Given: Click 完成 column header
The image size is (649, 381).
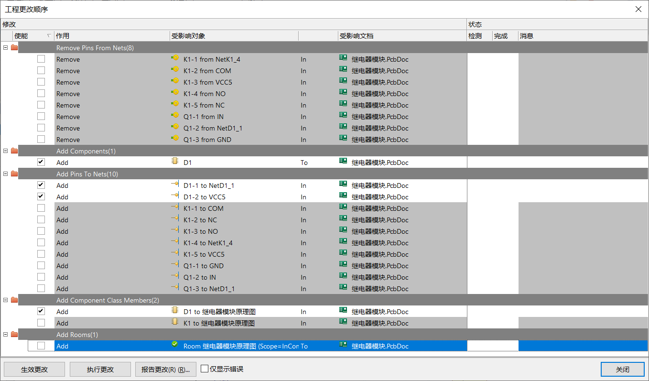Looking at the screenshot, I should [x=505, y=36].
